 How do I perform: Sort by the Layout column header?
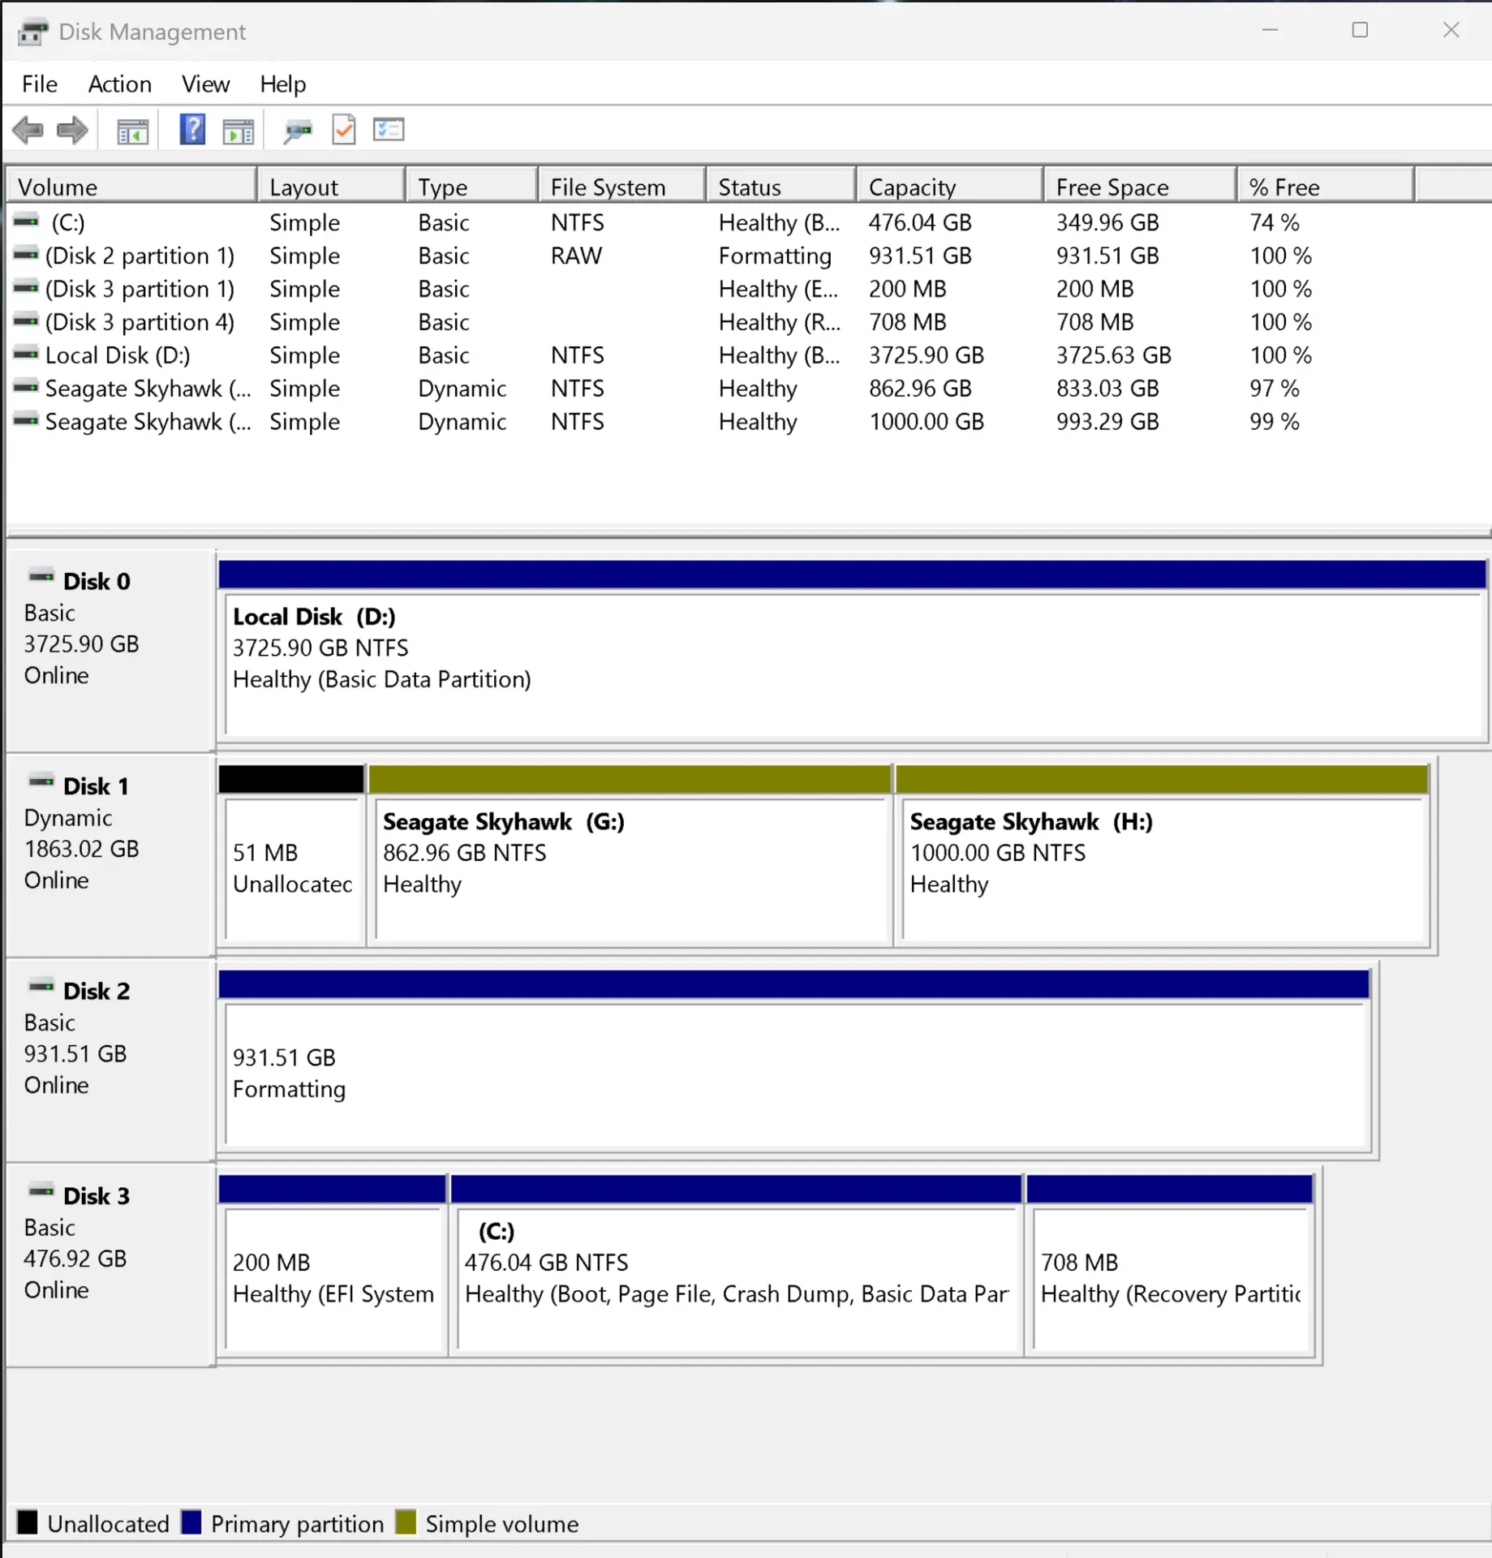pos(331,187)
